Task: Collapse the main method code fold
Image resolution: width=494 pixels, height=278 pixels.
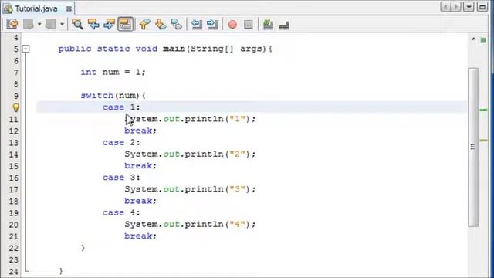Action: coord(25,49)
